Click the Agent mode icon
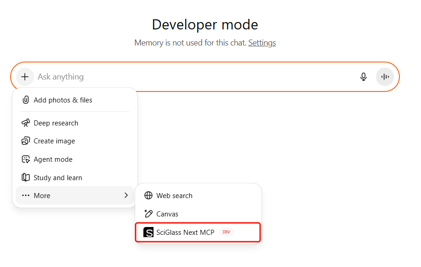 pyautogui.click(x=26, y=159)
